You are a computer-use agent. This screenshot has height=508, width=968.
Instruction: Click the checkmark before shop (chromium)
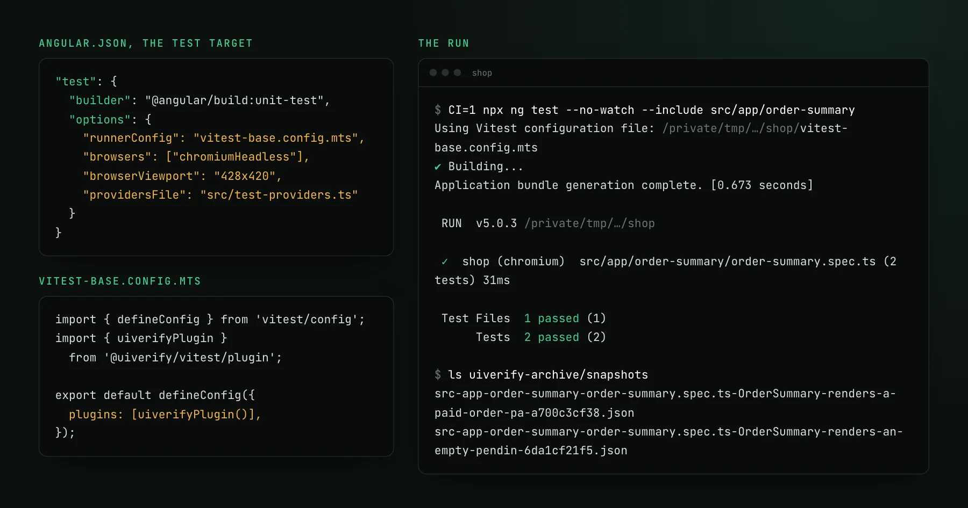point(445,262)
